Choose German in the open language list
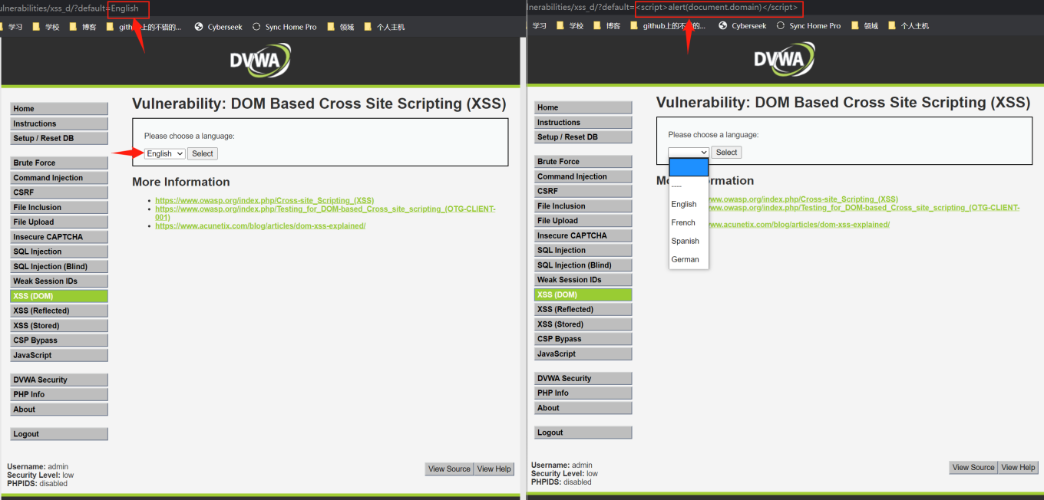This screenshot has width=1044, height=500. tap(689, 259)
